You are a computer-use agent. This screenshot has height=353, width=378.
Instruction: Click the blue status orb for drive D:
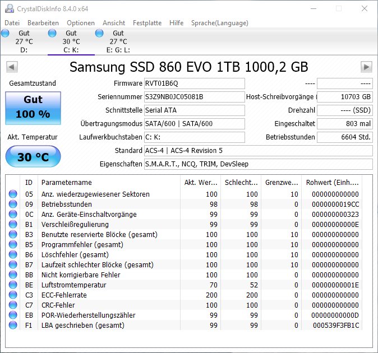(x=5, y=33)
